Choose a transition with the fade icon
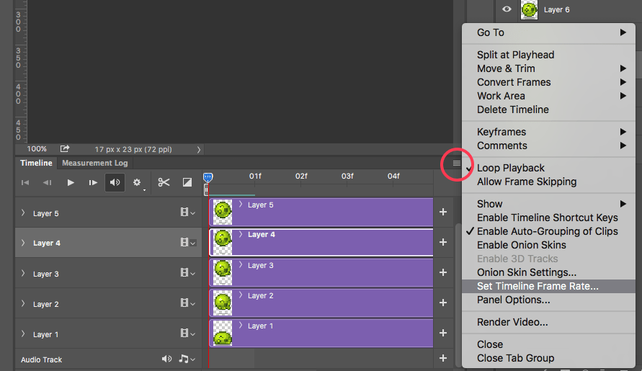Image resolution: width=642 pixels, height=371 pixels. pyautogui.click(x=187, y=183)
